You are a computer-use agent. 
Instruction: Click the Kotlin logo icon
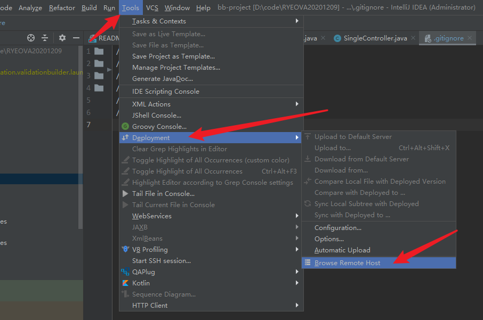[125, 283]
